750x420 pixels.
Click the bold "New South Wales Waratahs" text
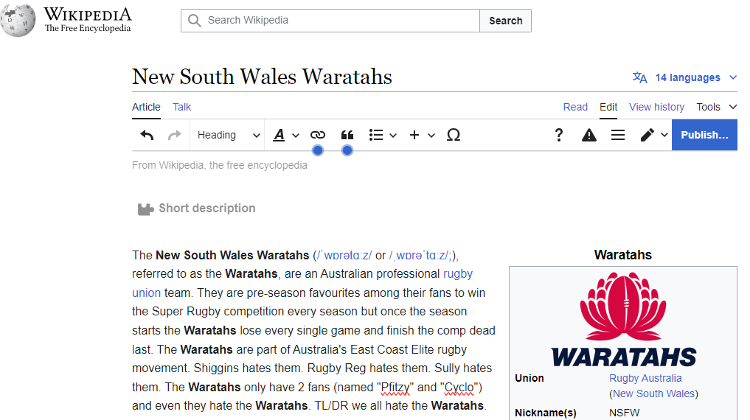232,255
